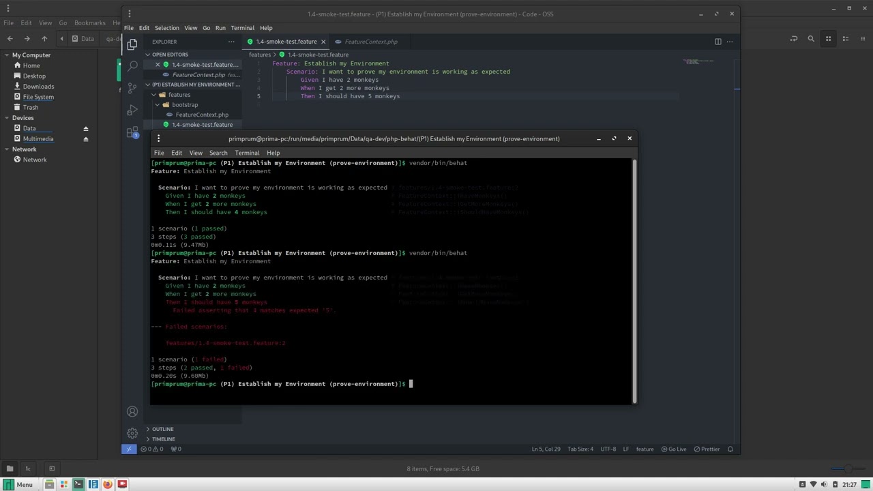This screenshot has width=873, height=491.
Task: Open the Search view in activity bar
Action: click(x=132, y=67)
